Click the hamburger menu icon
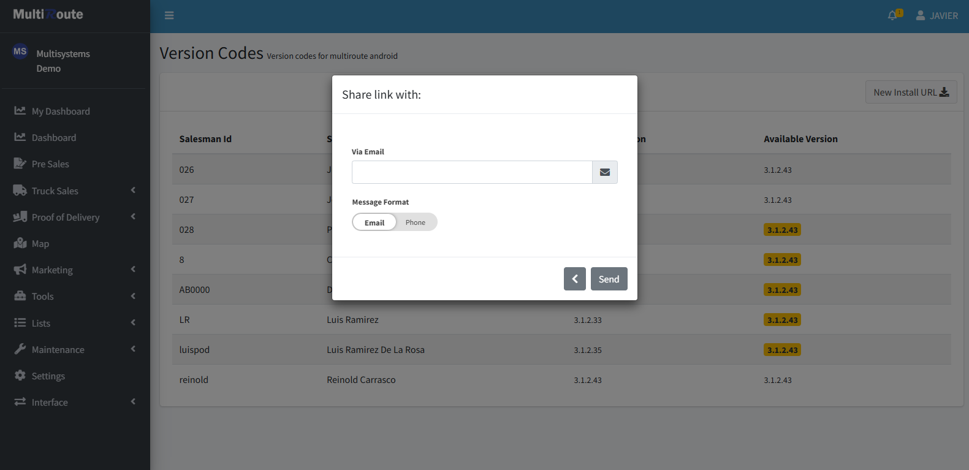969x470 pixels. 169,16
